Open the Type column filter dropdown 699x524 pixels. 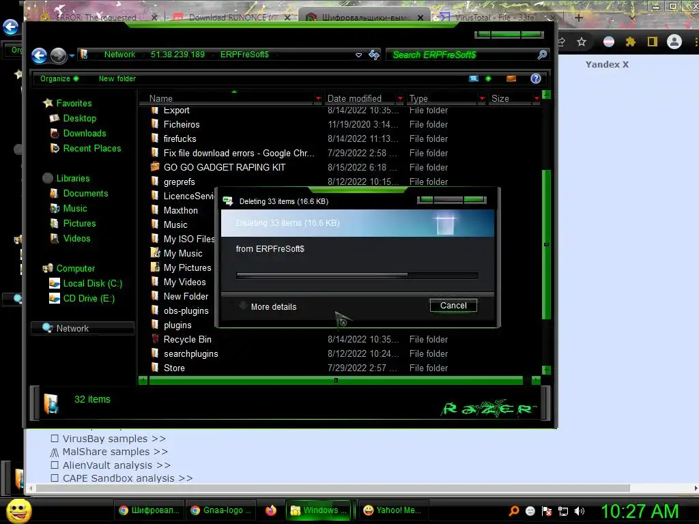pos(482,98)
